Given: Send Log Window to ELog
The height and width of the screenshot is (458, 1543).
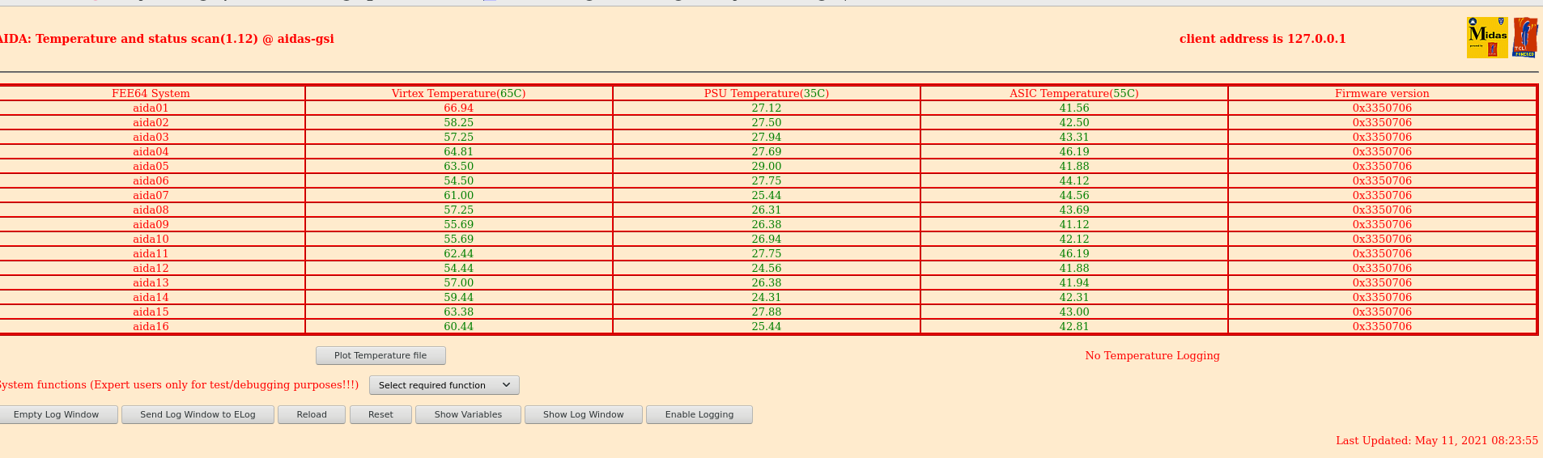Looking at the screenshot, I should click(x=198, y=414).
